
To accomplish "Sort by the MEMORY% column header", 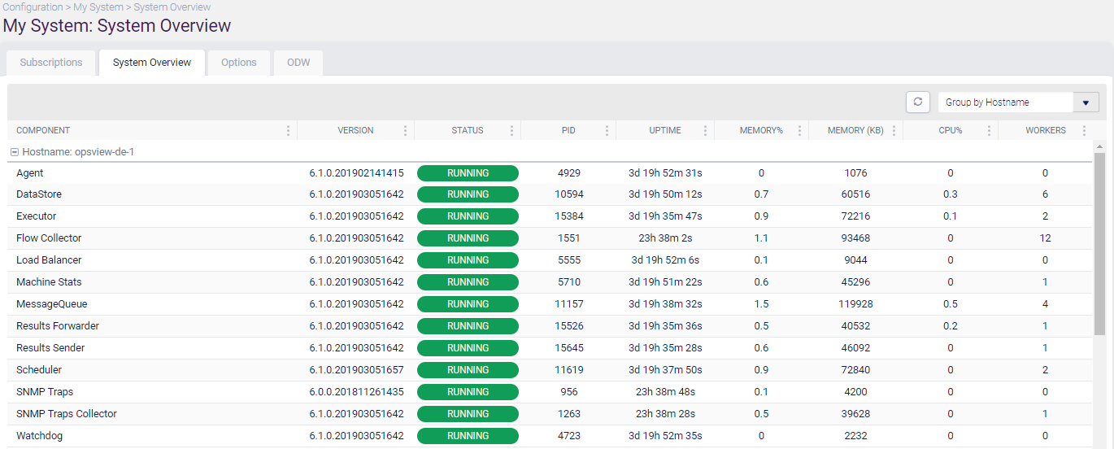I will [761, 130].
